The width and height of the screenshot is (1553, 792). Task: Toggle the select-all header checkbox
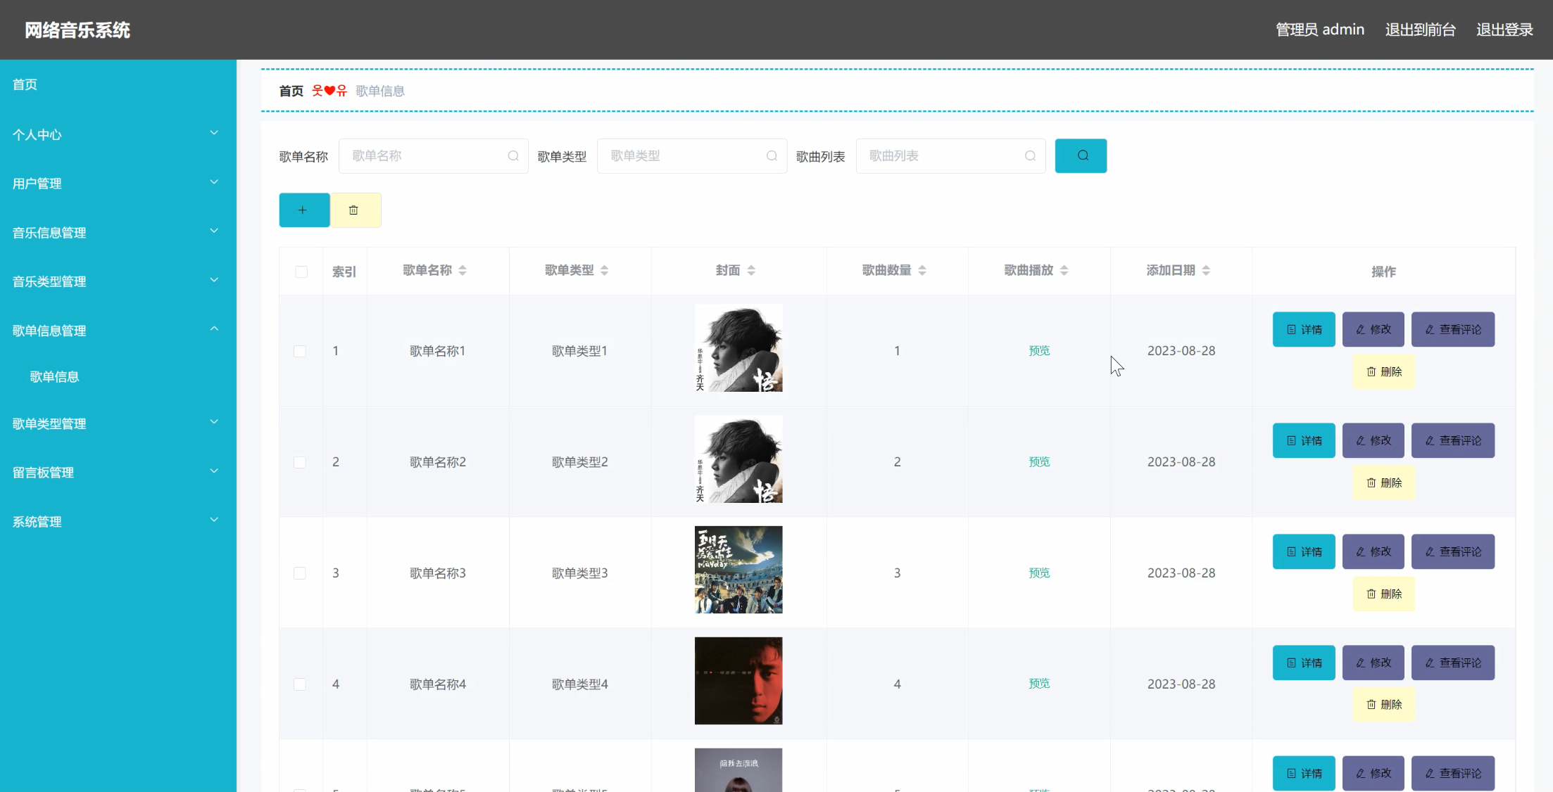click(301, 272)
